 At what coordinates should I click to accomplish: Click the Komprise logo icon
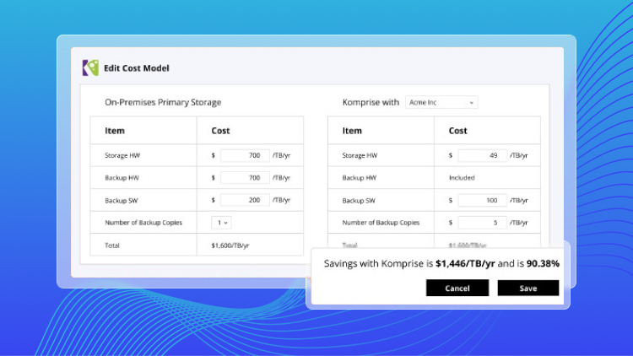89,68
